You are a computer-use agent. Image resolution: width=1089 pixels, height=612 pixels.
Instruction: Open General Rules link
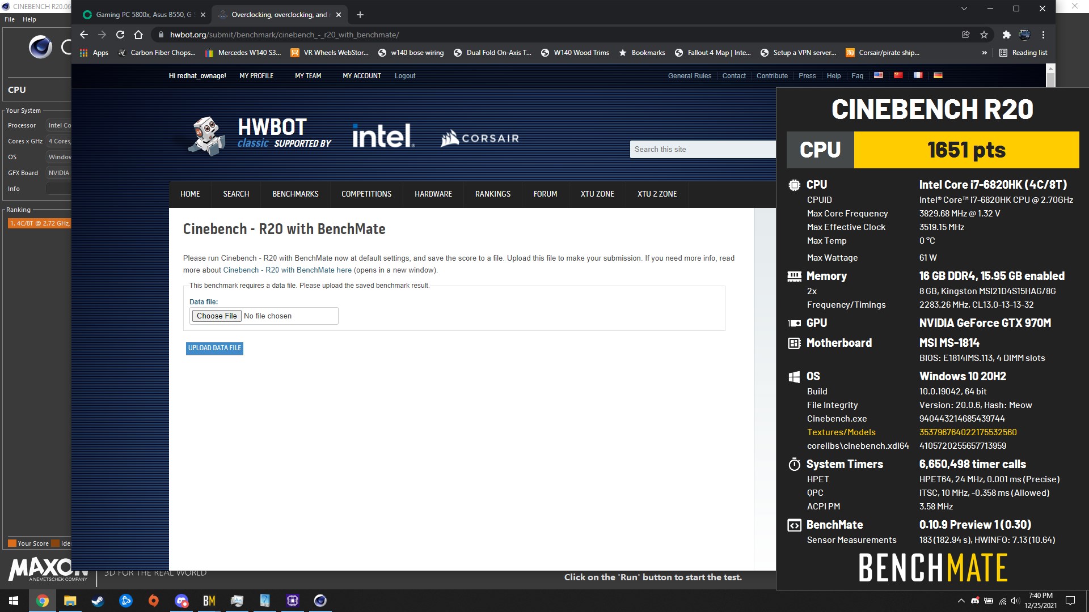(x=690, y=76)
